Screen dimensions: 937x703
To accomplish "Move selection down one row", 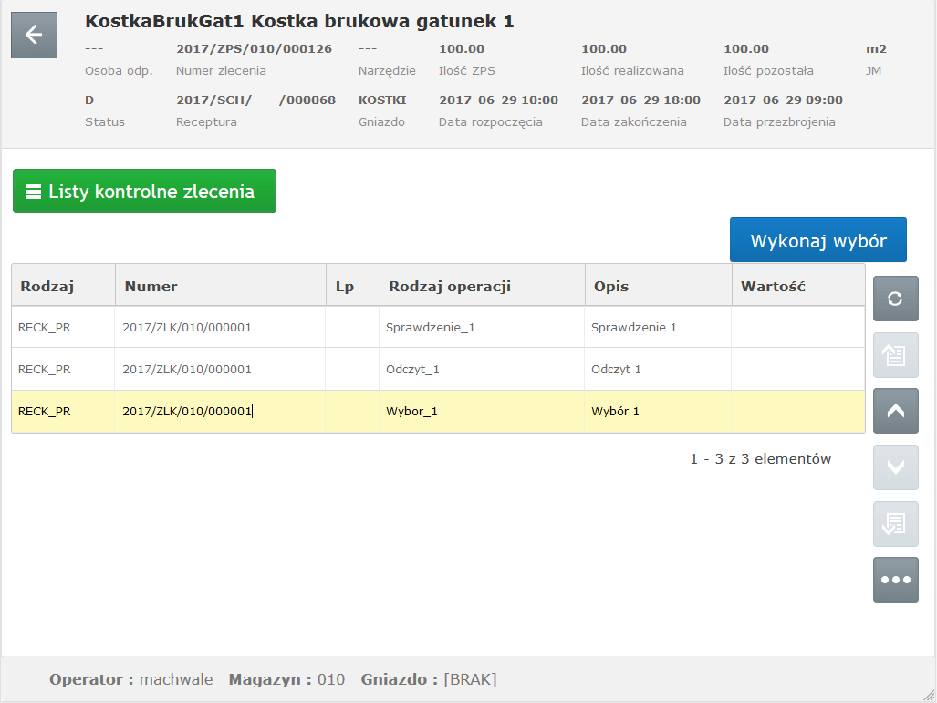I will [x=895, y=467].
